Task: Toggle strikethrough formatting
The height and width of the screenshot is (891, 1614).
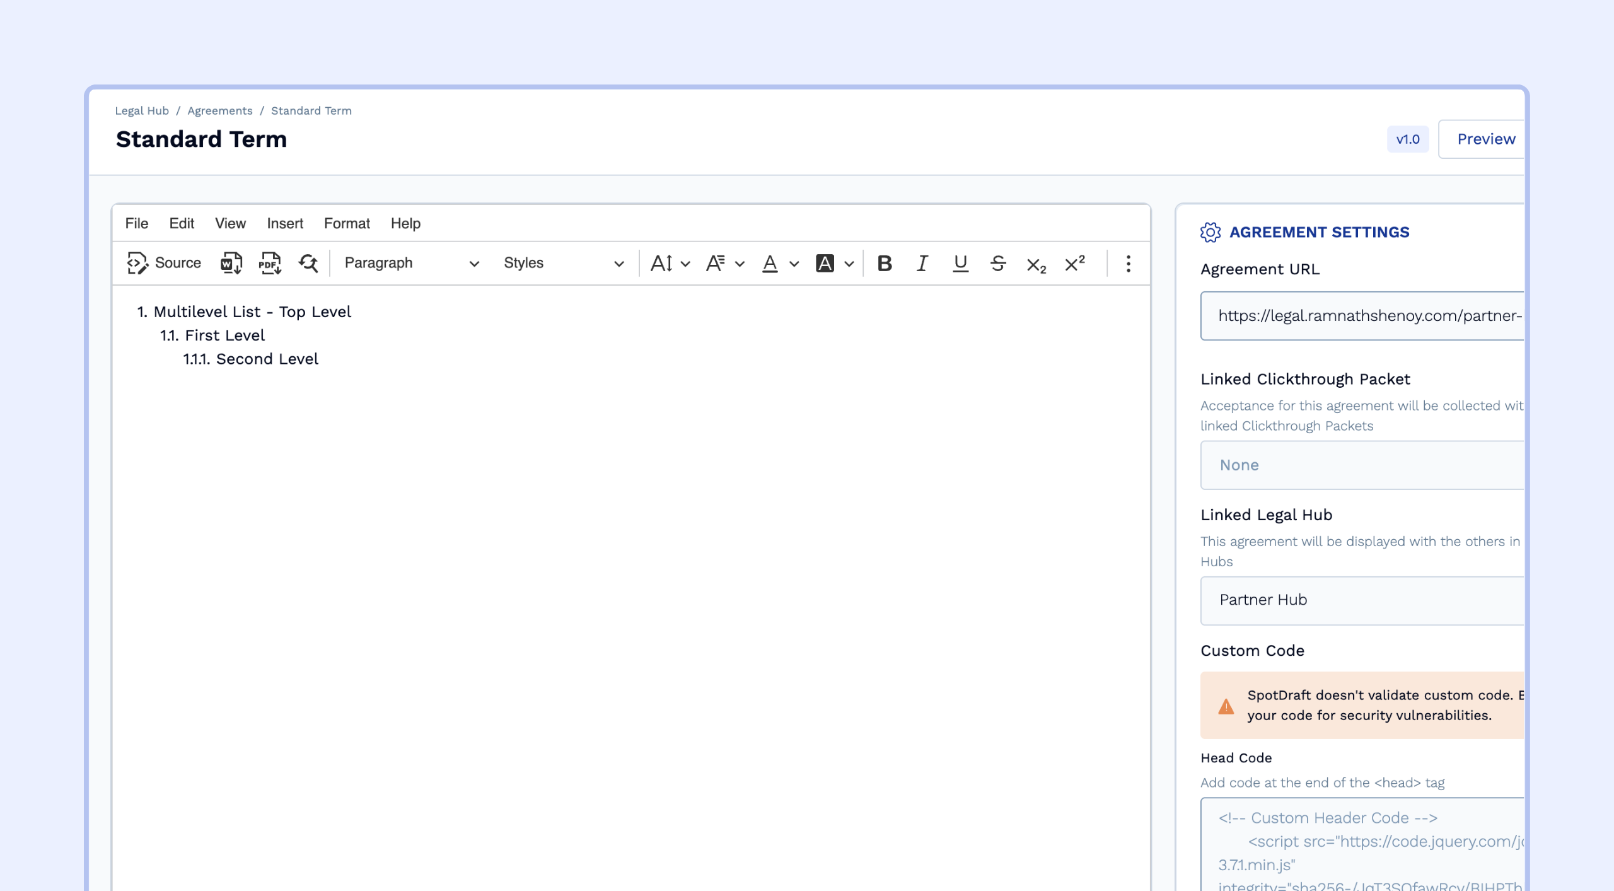Action: tap(998, 263)
